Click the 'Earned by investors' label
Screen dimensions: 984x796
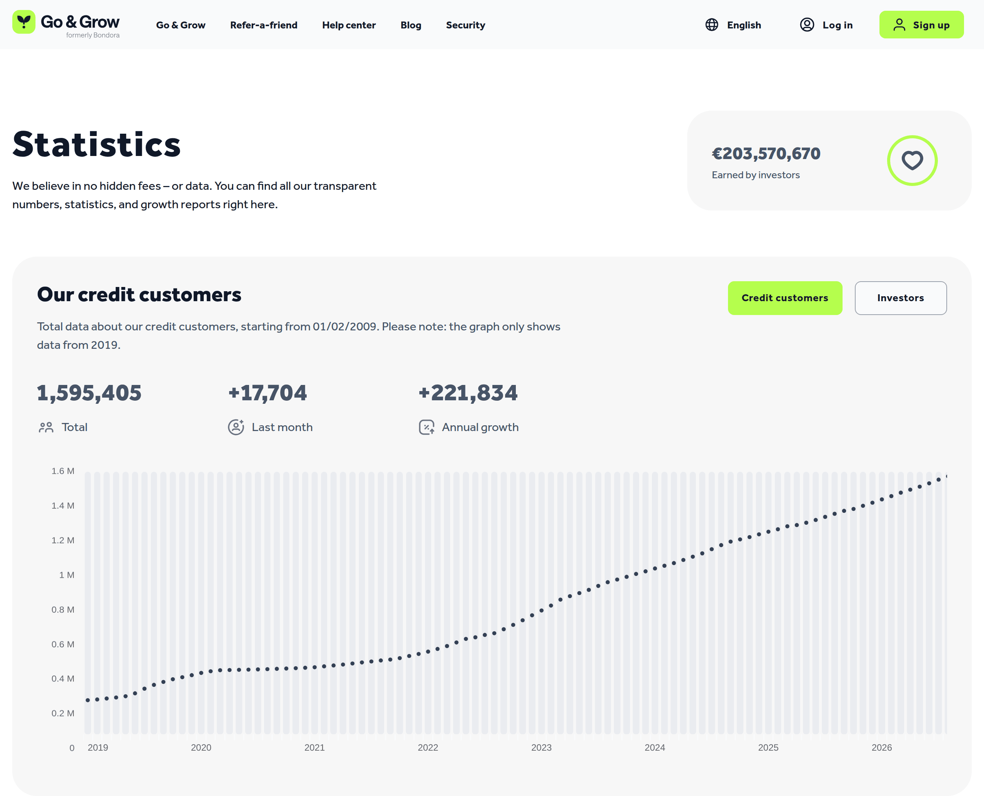756,175
